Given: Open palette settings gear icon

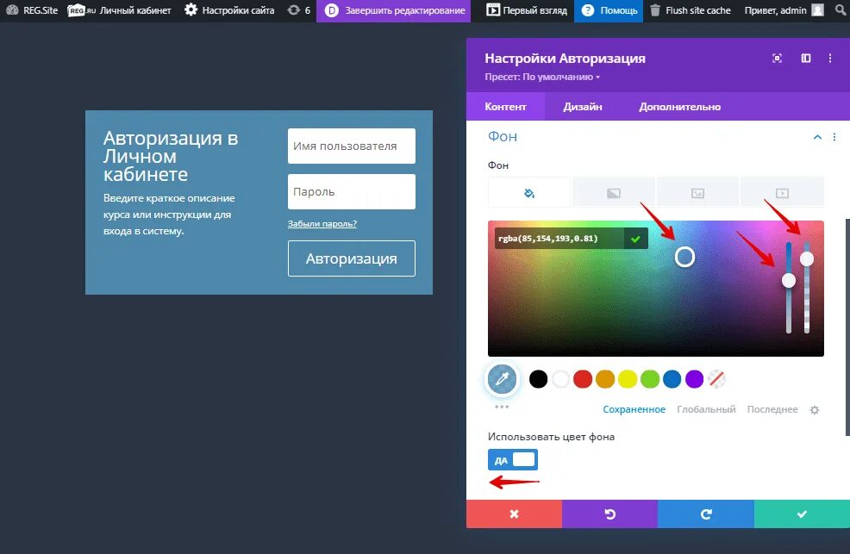Looking at the screenshot, I should tap(814, 410).
